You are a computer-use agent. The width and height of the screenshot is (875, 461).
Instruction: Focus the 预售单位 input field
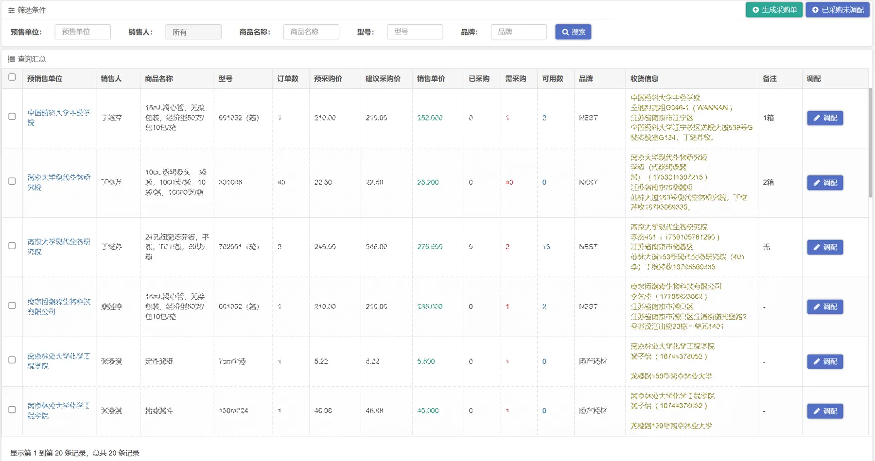[x=83, y=32]
